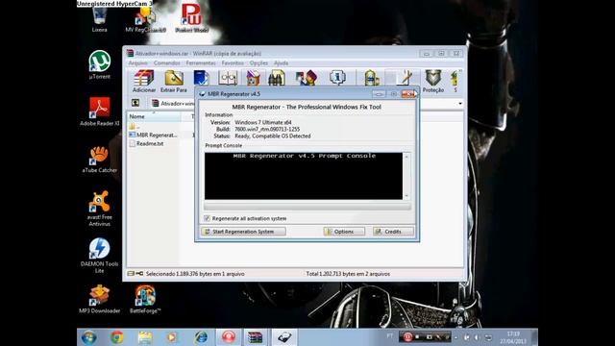Go up one folder with WinRAR's arrow icon
The height and width of the screenshot is (346, 615).
tap(135, 103)
